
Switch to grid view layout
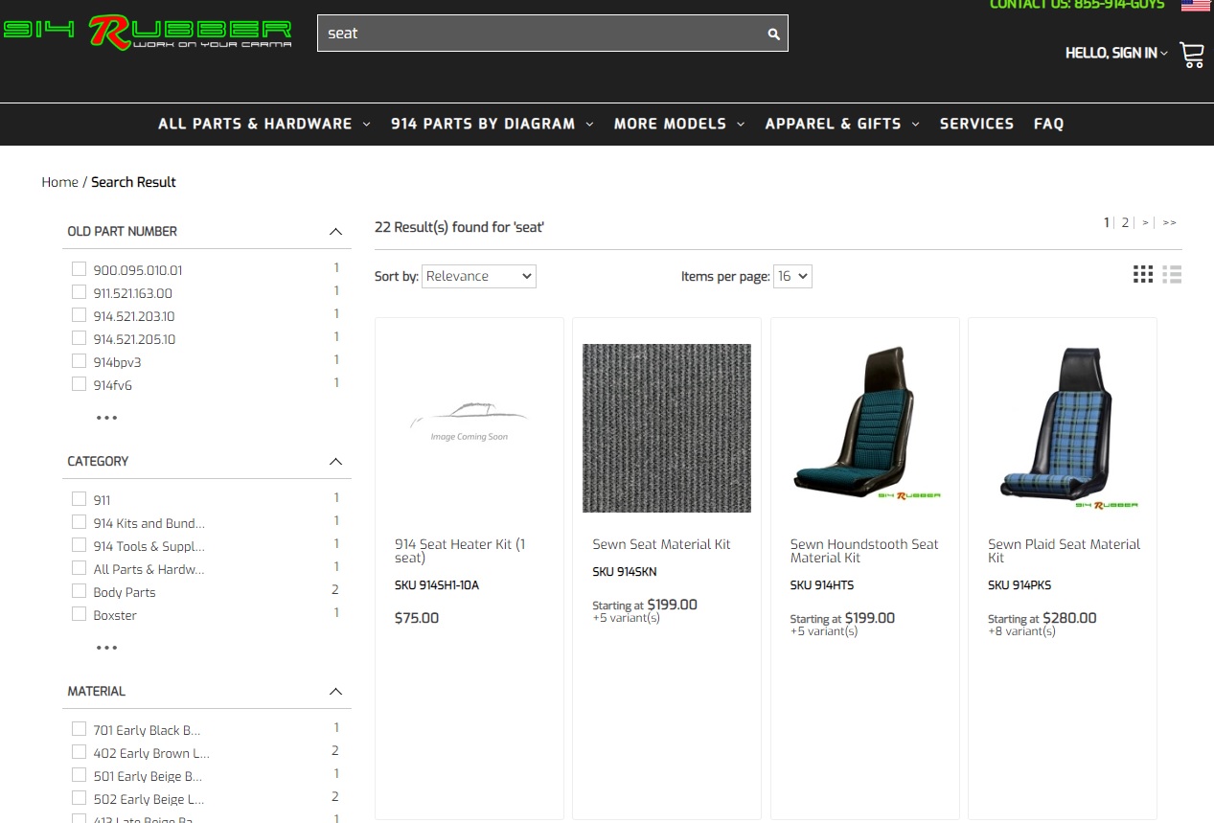(x=1143, y=275)
